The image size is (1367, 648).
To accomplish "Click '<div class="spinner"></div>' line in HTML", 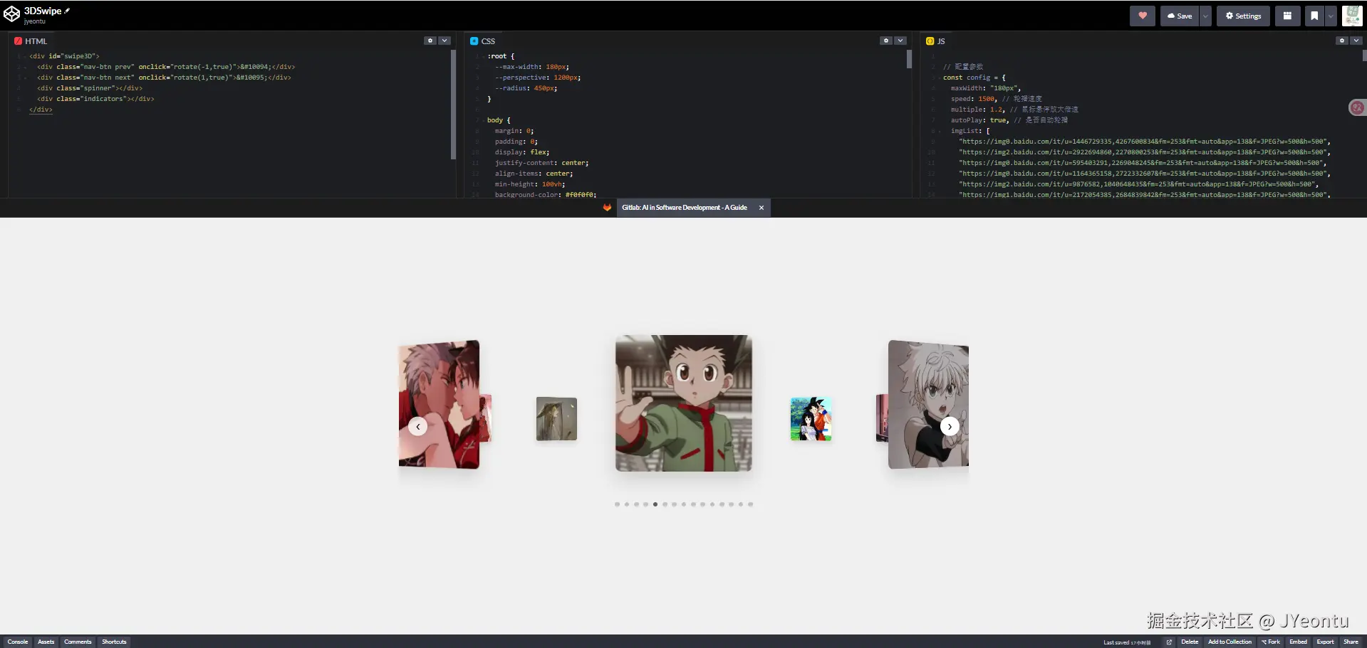I will 90,88.
